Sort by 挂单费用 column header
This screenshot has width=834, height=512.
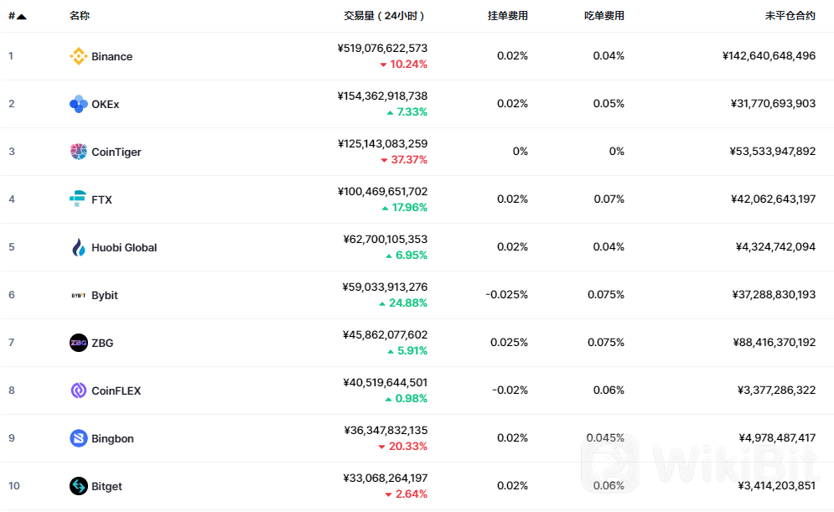point(508,16)
